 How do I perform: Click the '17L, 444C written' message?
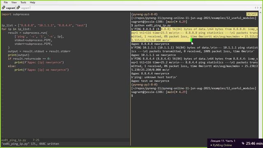coord(45,144)
